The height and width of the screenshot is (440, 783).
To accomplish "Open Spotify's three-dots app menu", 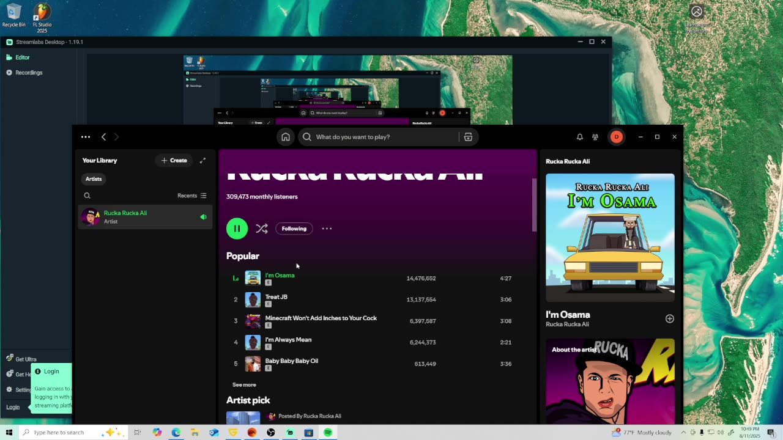I will 86,137.
